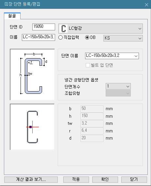Screen dimensions: 151x186
Task: Toggle the 빌트 업 단면 checkbox
Action: (x=88, y=65)
